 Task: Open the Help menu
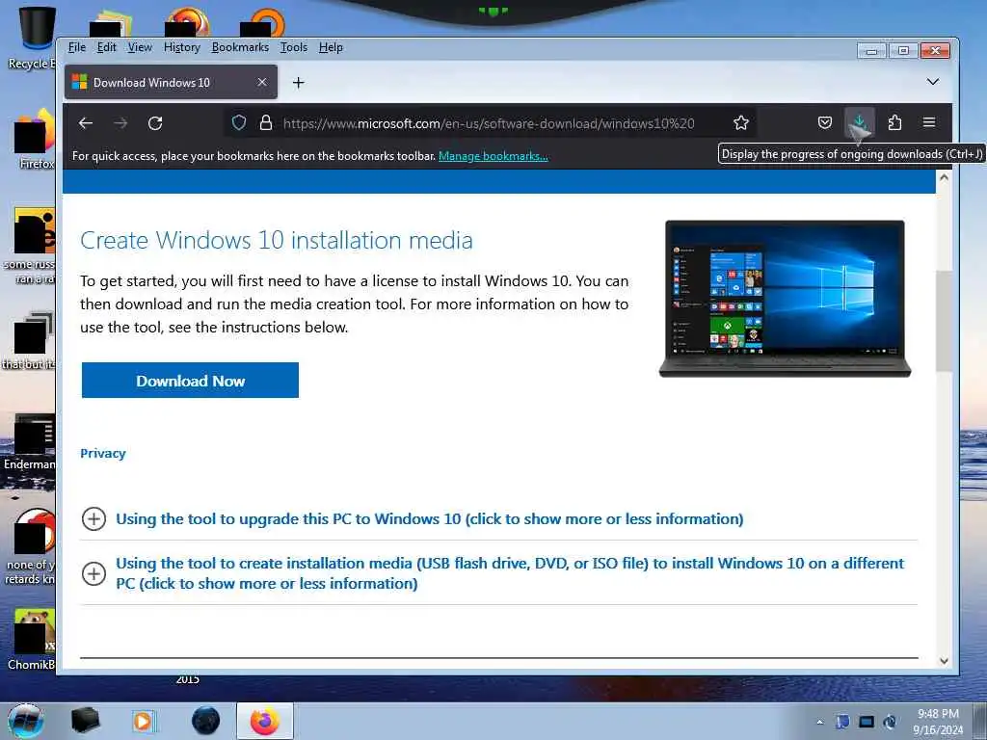(x=331, y=47)
